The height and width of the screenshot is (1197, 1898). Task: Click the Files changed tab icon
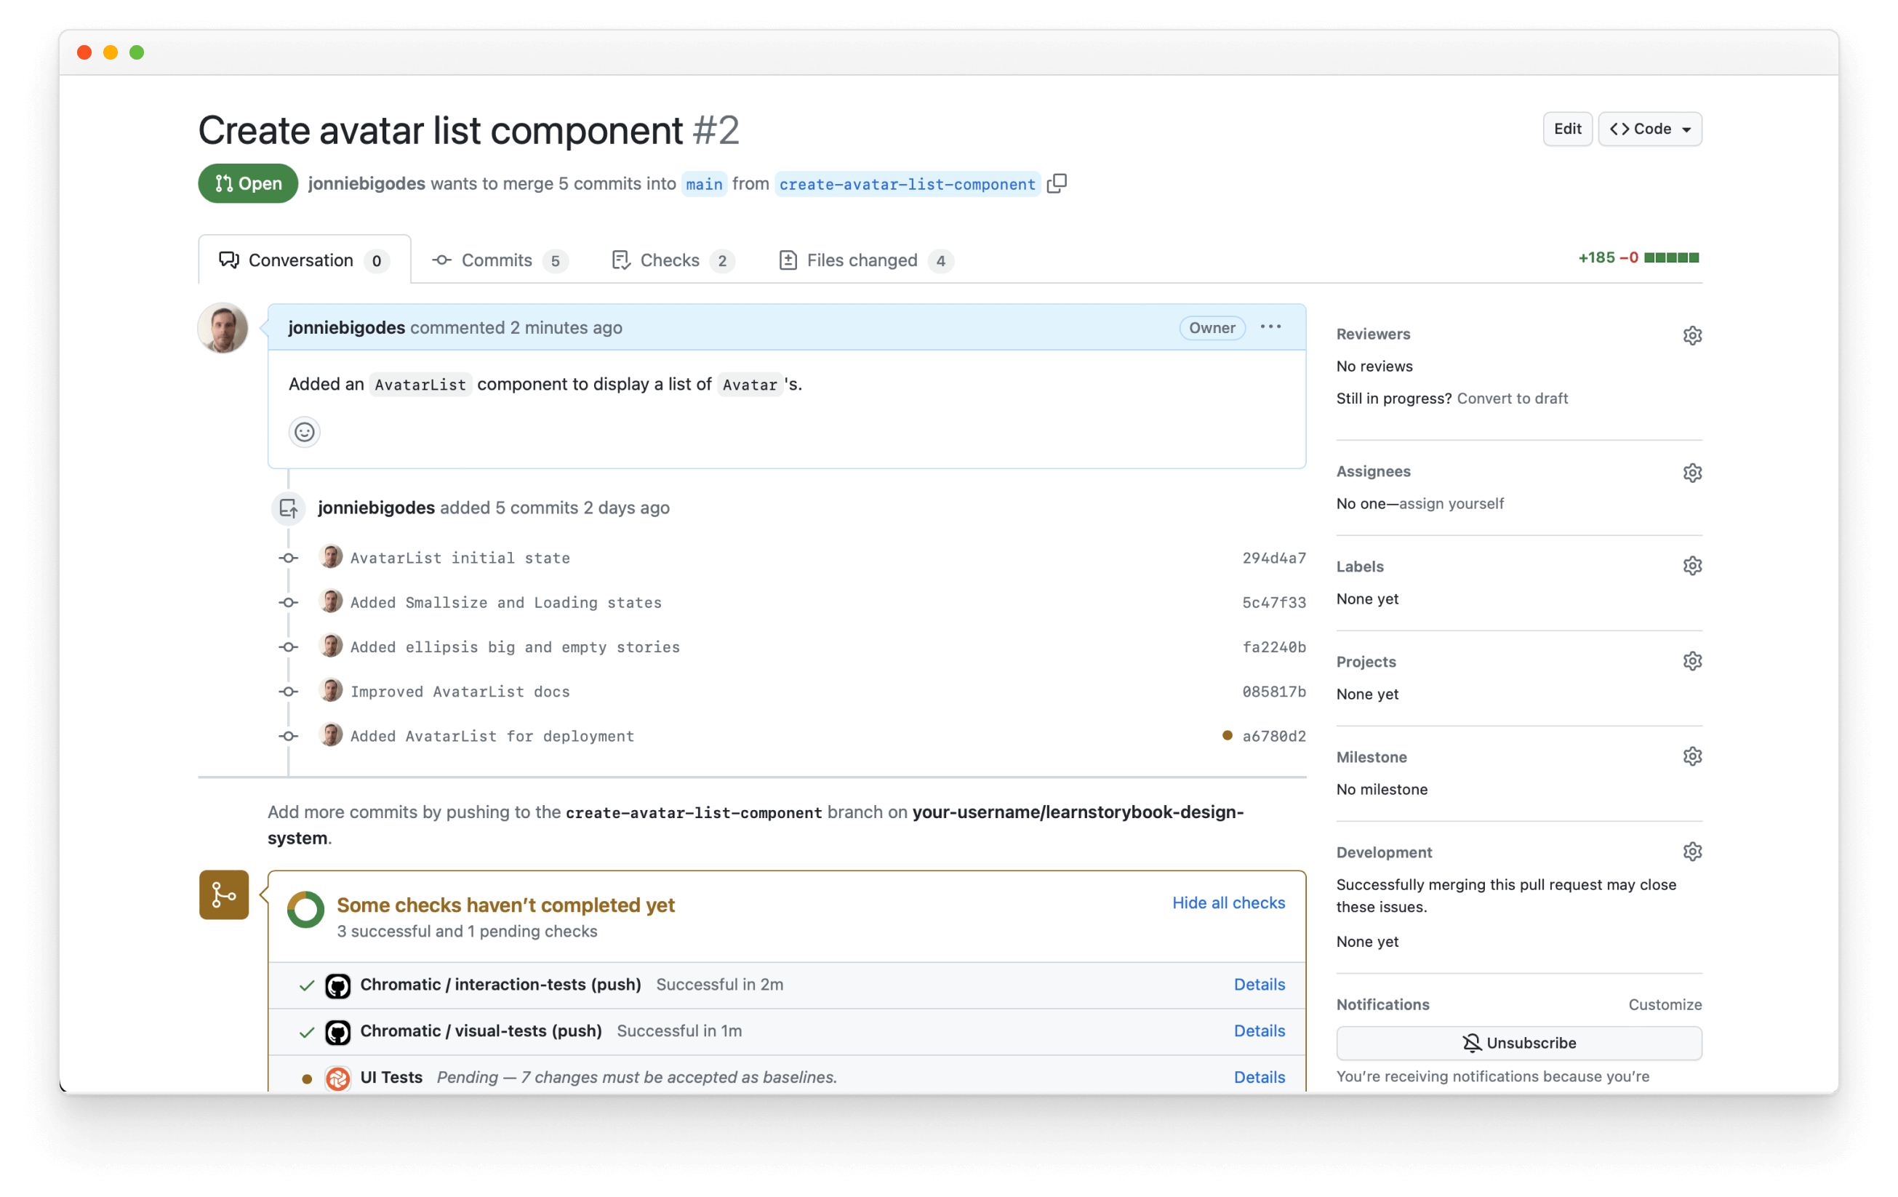coord(787,260)
